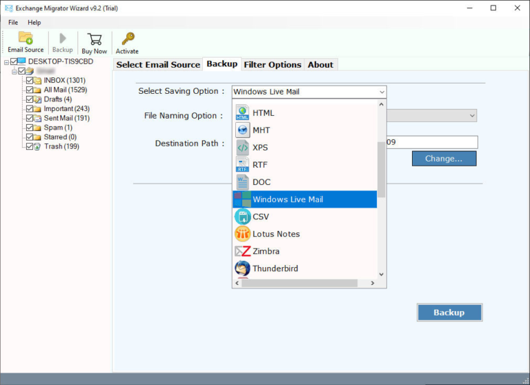Click the dropdown list vertical scrollbar
The width and height of the screenshot is (530, 385).
(382, 169)
